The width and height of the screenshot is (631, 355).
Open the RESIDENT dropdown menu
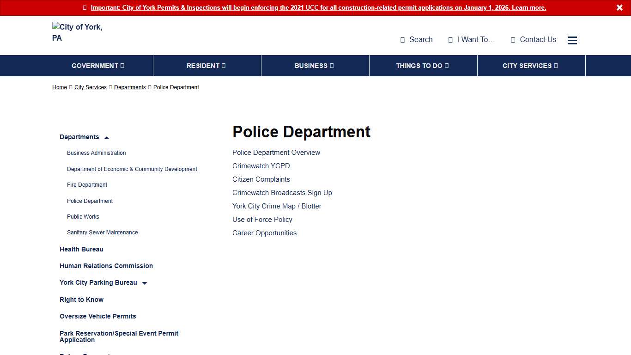tap(206, 66)
